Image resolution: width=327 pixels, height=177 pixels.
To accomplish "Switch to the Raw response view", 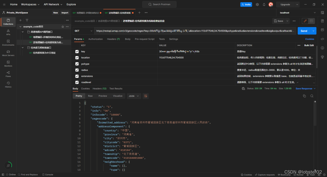I will 90,96.
